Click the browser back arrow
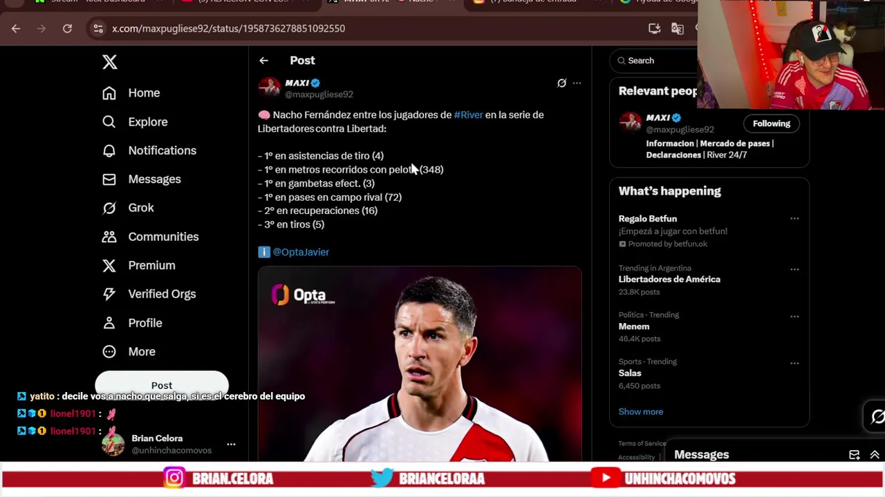Image resolution: width=885 pixels, height=497 pixels. tap(16, 28)
